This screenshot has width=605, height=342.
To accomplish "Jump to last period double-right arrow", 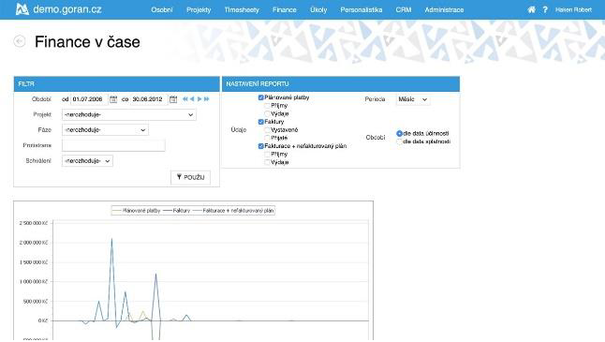I will click(x=206, y=99).
